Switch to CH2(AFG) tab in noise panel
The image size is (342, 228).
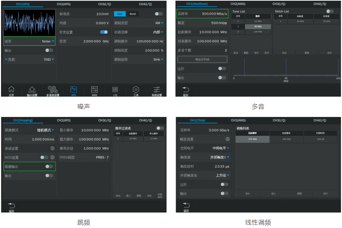tap(64, 4)
